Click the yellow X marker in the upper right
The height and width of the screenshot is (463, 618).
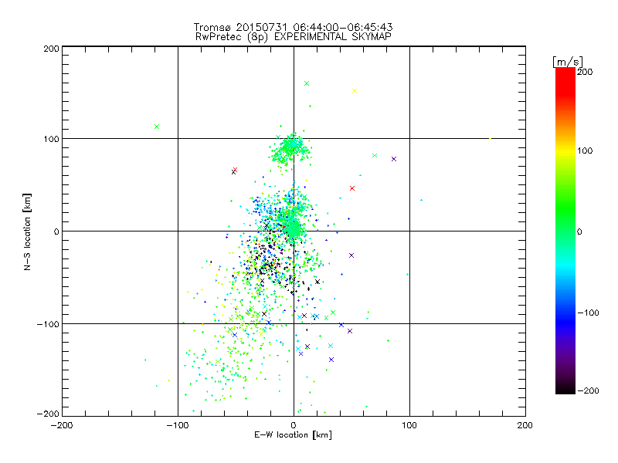pos(355,91)
